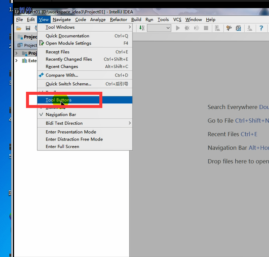The image size is (269, 257).
Task: Click the Projec breadcrumb in navigation bar
Action: 27,37
